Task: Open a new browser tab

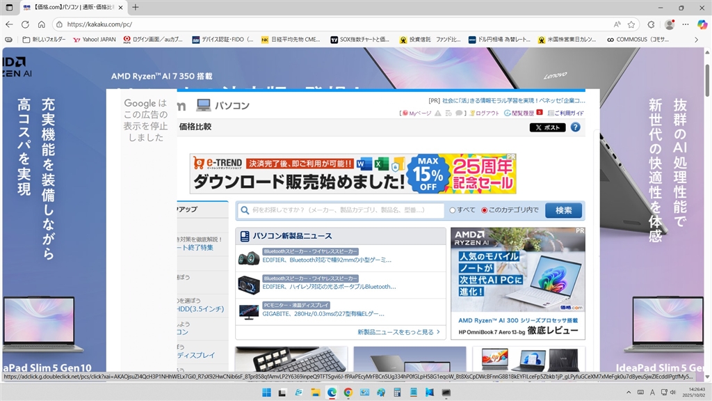Action: click(136, 7)
